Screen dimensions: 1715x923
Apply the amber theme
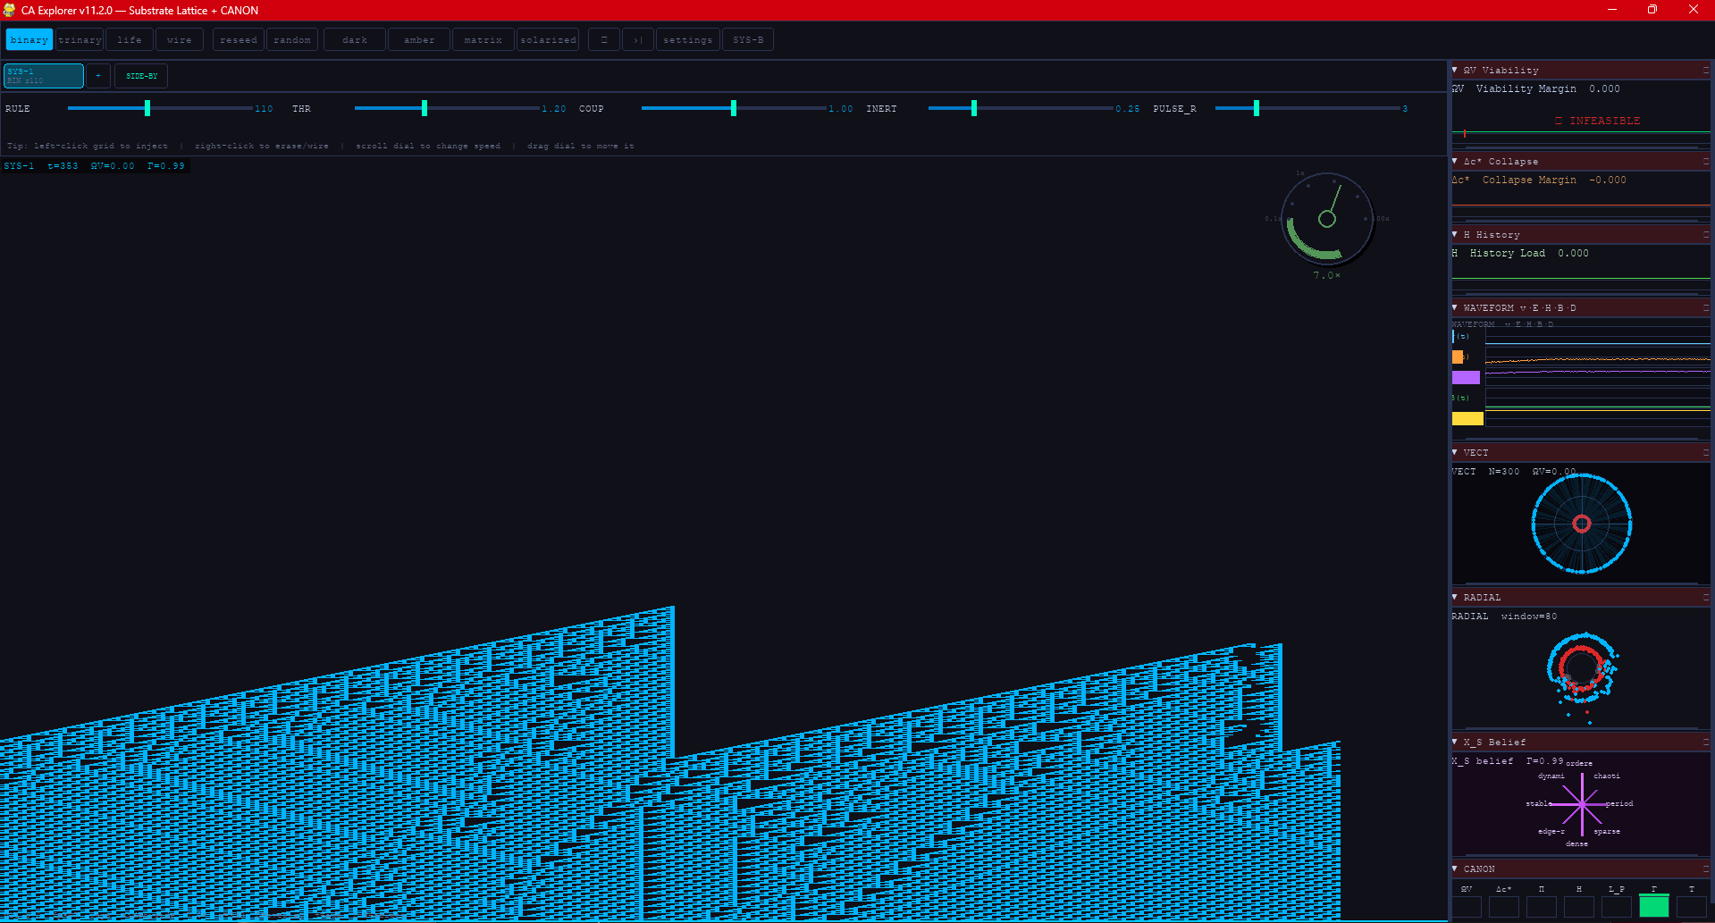click(419, 40)
